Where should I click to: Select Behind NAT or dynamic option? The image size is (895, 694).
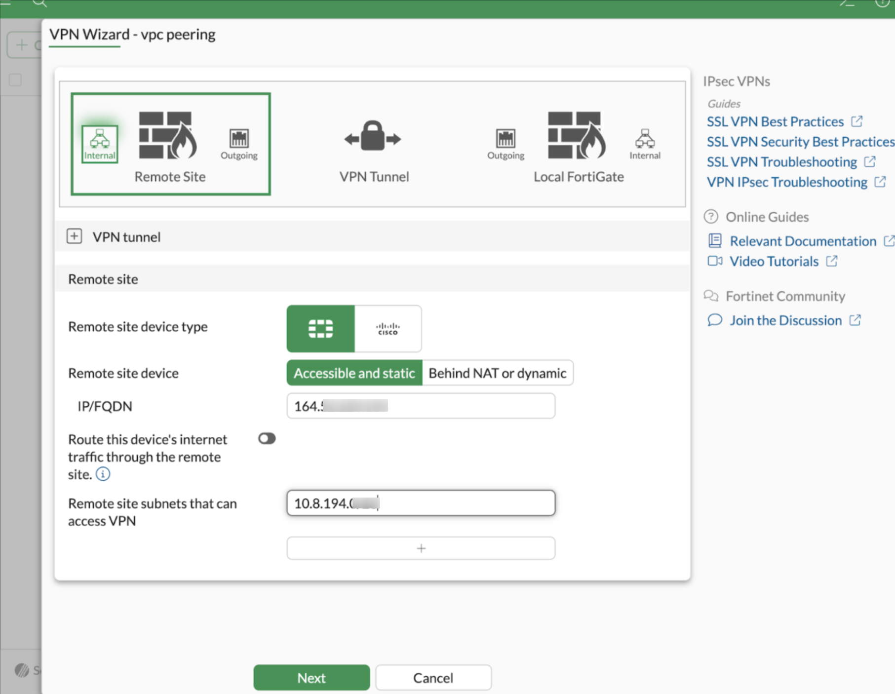(498, 373)
